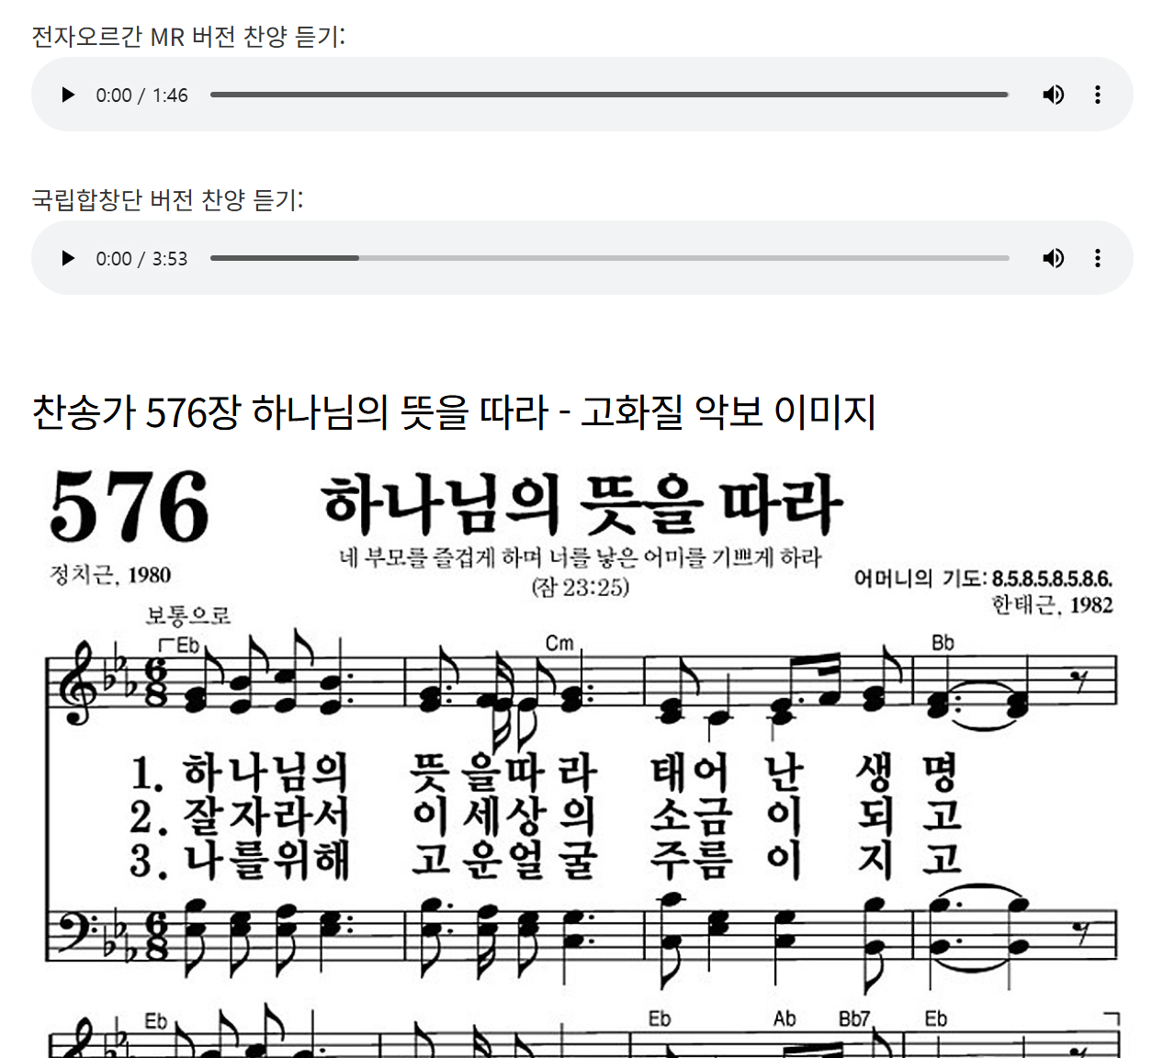1163x1058 pixels.
Task: Click the 0:00 / 3:53 time display
Action: [x=141, y=259]
